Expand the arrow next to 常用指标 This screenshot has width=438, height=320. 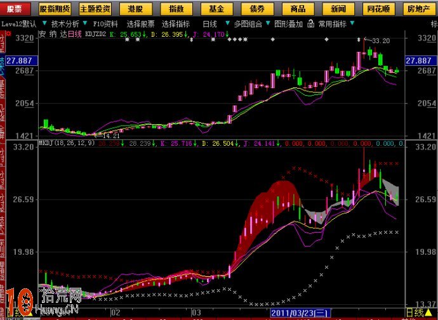(x=352, y=23)
